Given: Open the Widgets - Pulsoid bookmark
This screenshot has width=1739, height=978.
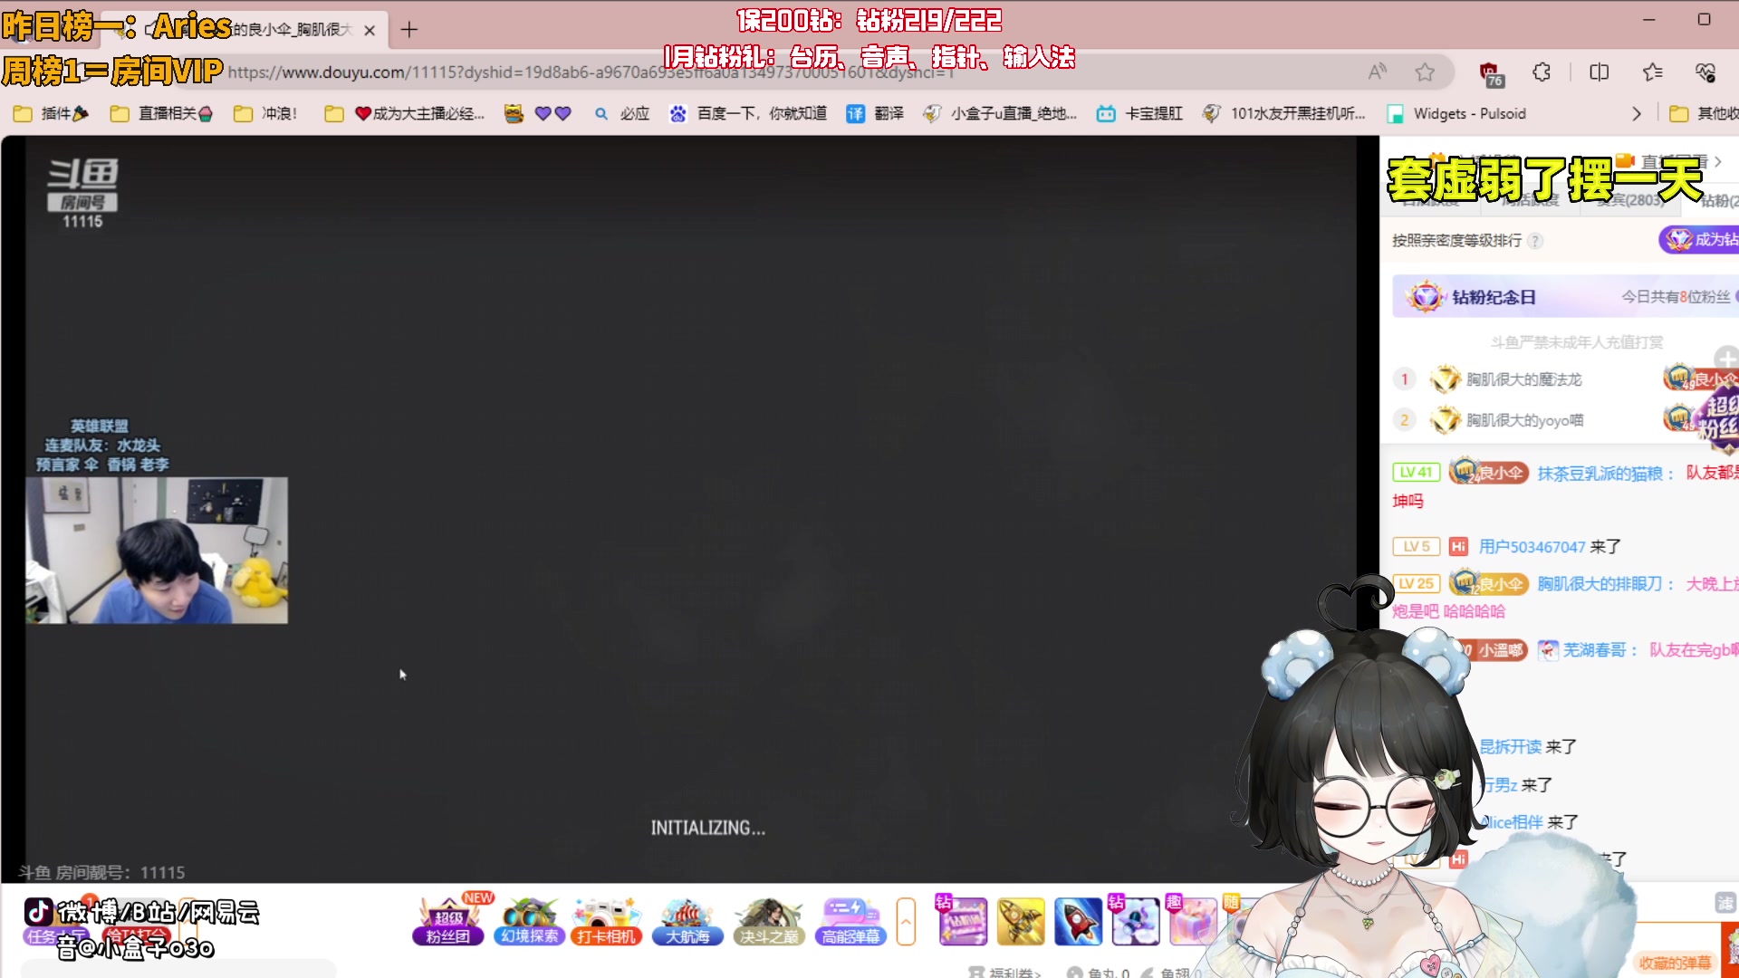Looking at the screenshot, I should [1456, 113].
